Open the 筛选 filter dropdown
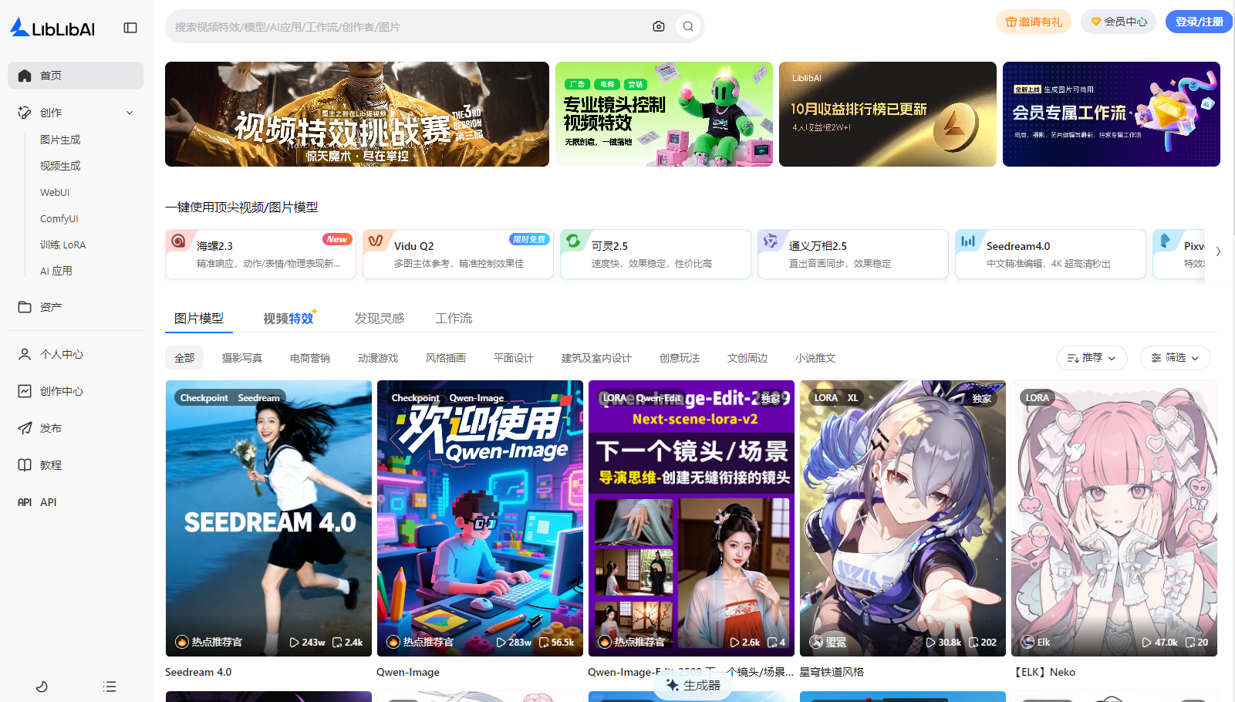 1174,357
